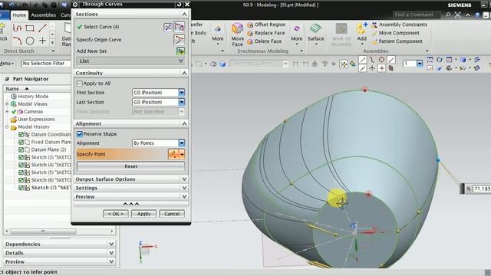Viewport: 491px width, 276px height.
Task: Click the OK button
Action: pyautogui.click(x=115, y=214)
